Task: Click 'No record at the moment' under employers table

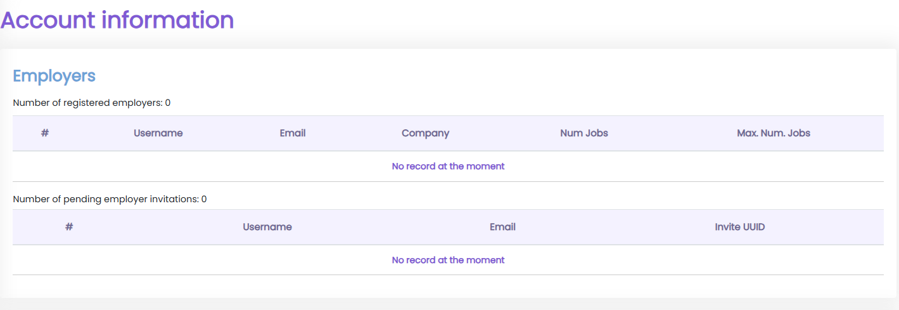Action: click(448, 166)
